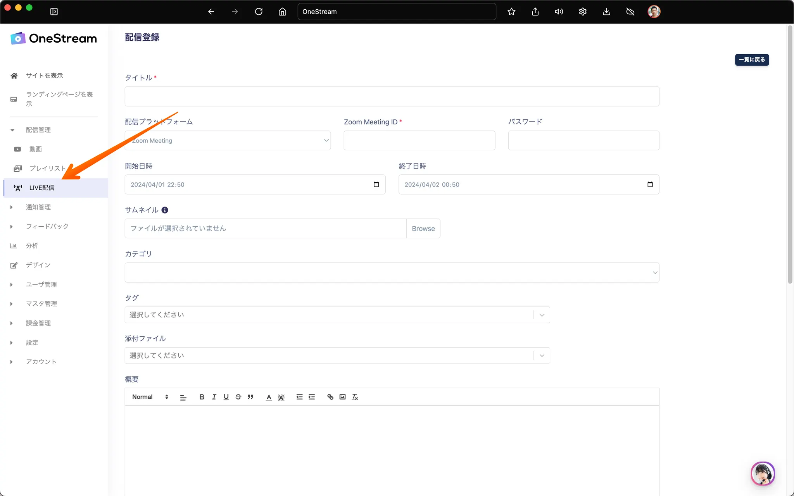Click the タイトル input field
The width and height of the screenshot is (794, 496).
coord(392,96)
